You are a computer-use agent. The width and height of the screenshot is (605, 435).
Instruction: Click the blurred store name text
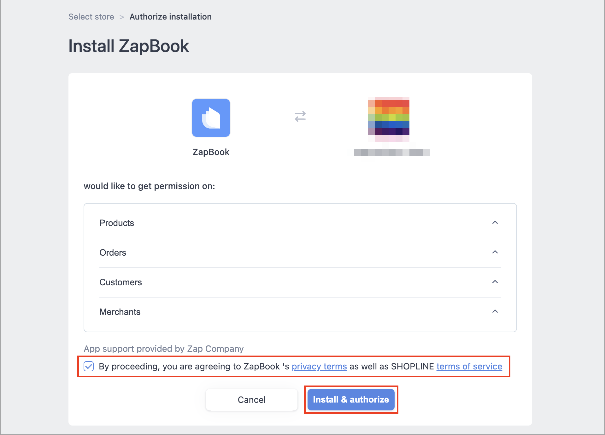pos(392,152)
